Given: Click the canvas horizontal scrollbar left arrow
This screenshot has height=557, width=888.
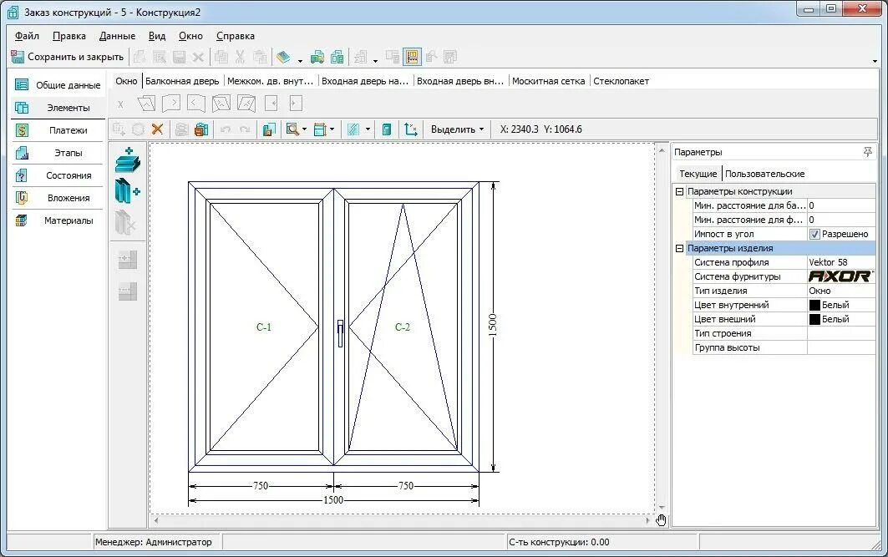Looking at the screenshot, I should point(156,520).
